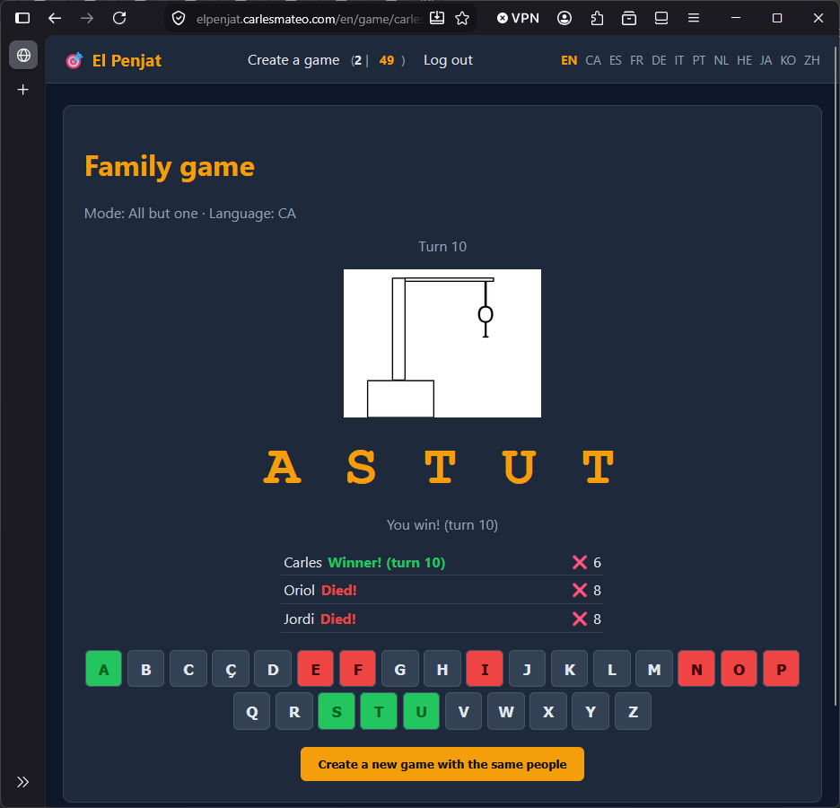Click the green letter S key
This screenshot has width=840, height=808.
pos(337,711)
